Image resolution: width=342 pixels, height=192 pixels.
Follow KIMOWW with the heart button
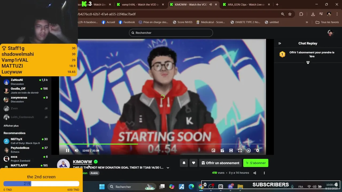(193, 163)
